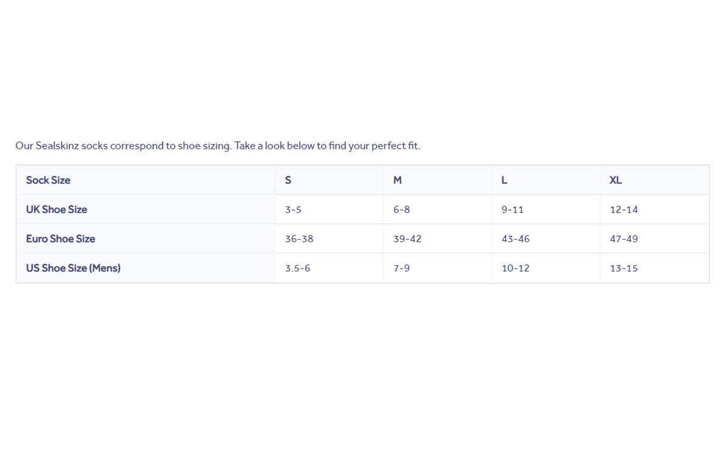Click the Euro Shoe Size row label
Screen dimensions: 728x449
(x=60, y=238)
